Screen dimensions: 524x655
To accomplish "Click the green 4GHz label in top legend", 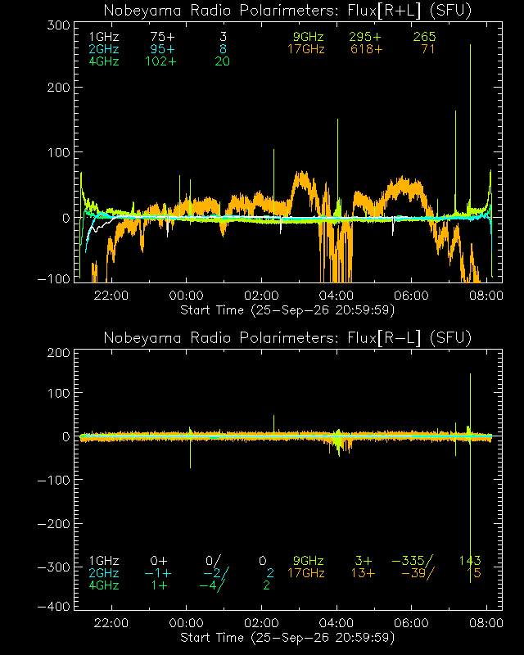I will (104, 61).
